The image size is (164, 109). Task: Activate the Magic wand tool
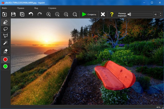pos(5,42)
